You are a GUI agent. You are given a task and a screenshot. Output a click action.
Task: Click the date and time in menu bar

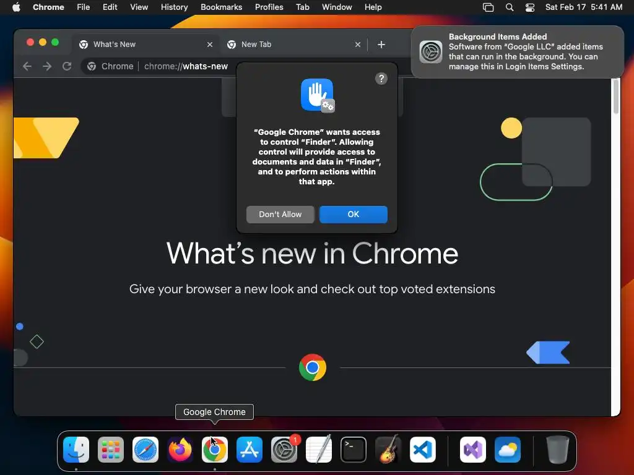583,7
